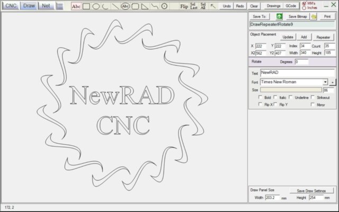Click the CNC text on canvas
This screenshot has height=212, width=339.
coord(123,125)
